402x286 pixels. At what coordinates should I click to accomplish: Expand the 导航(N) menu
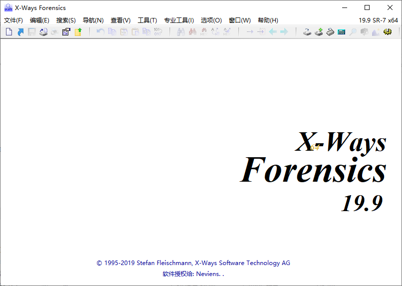click(x=93, y=20)
